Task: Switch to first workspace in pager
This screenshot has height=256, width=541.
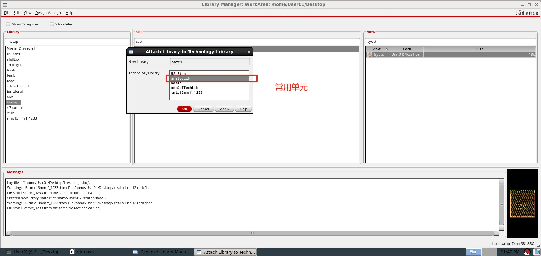Action: coord(473,252)
